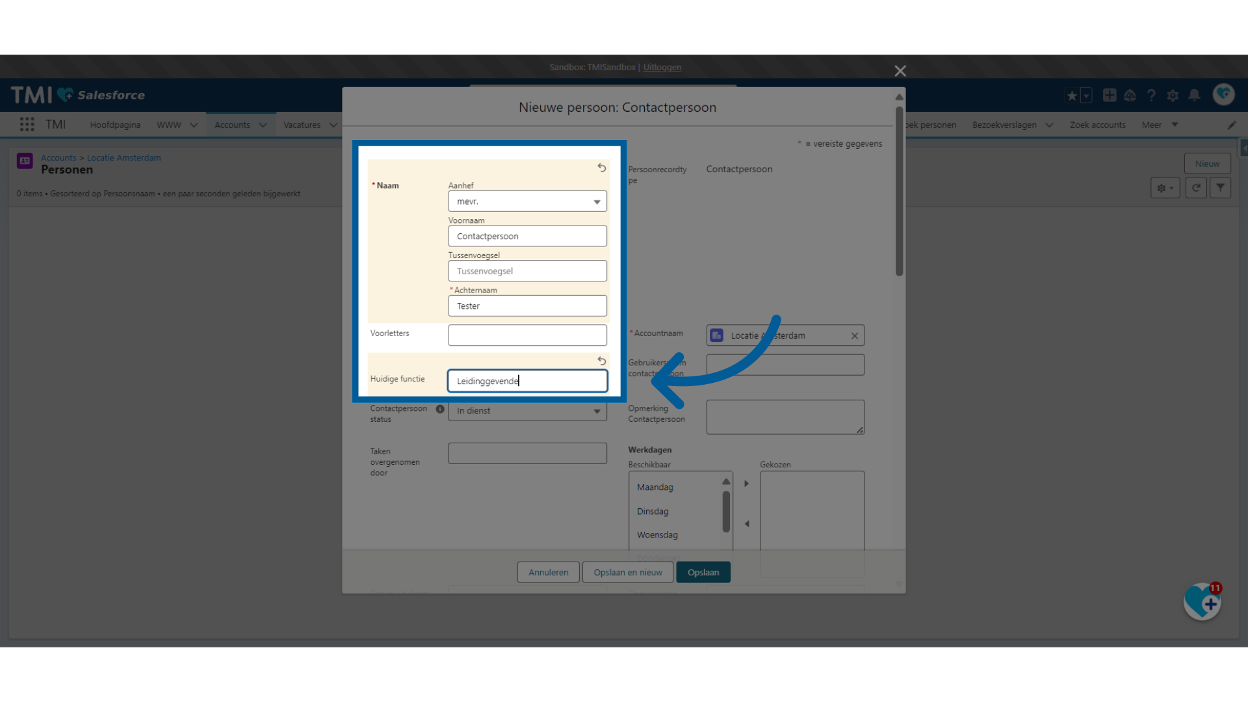The height and width of the screenshot is (702, 1248).
Task: Click the favorites star icon
Action: (1072, 96)
